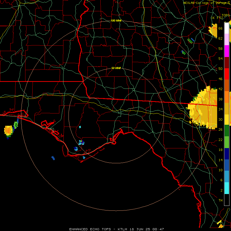Click the "100 NMI" range ring label

click(x=116, y=21)
